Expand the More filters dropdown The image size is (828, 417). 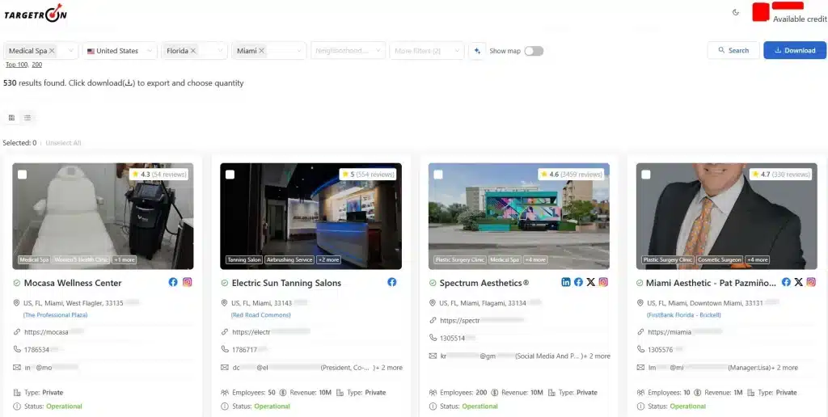pos(426,51)
